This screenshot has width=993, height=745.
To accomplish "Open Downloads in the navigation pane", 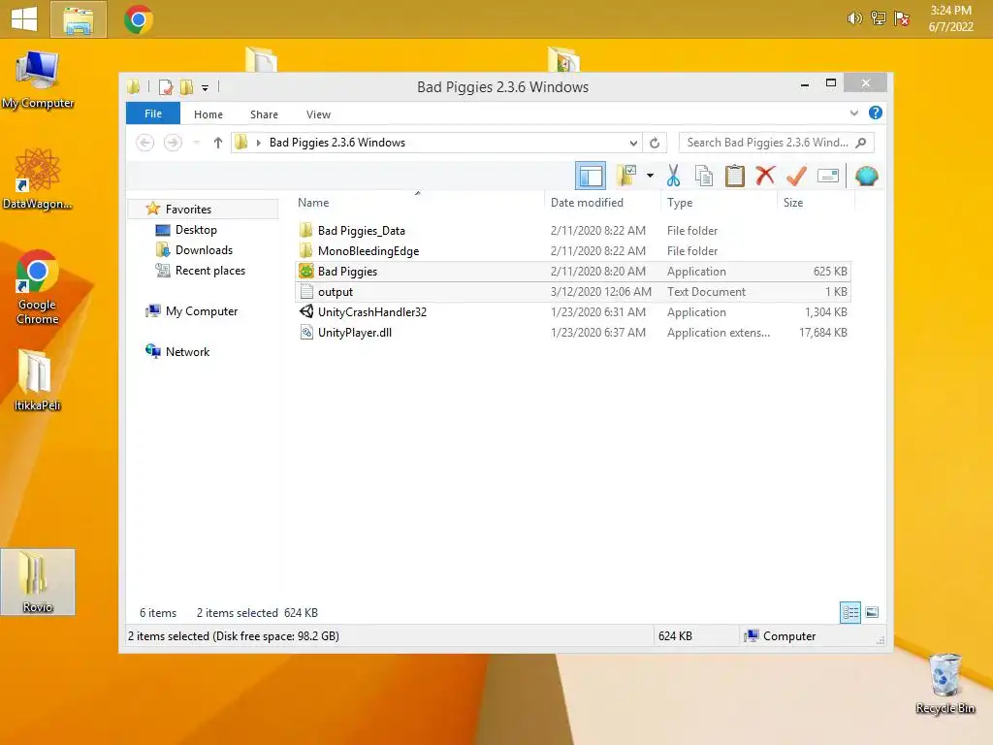I will point(204,249).
